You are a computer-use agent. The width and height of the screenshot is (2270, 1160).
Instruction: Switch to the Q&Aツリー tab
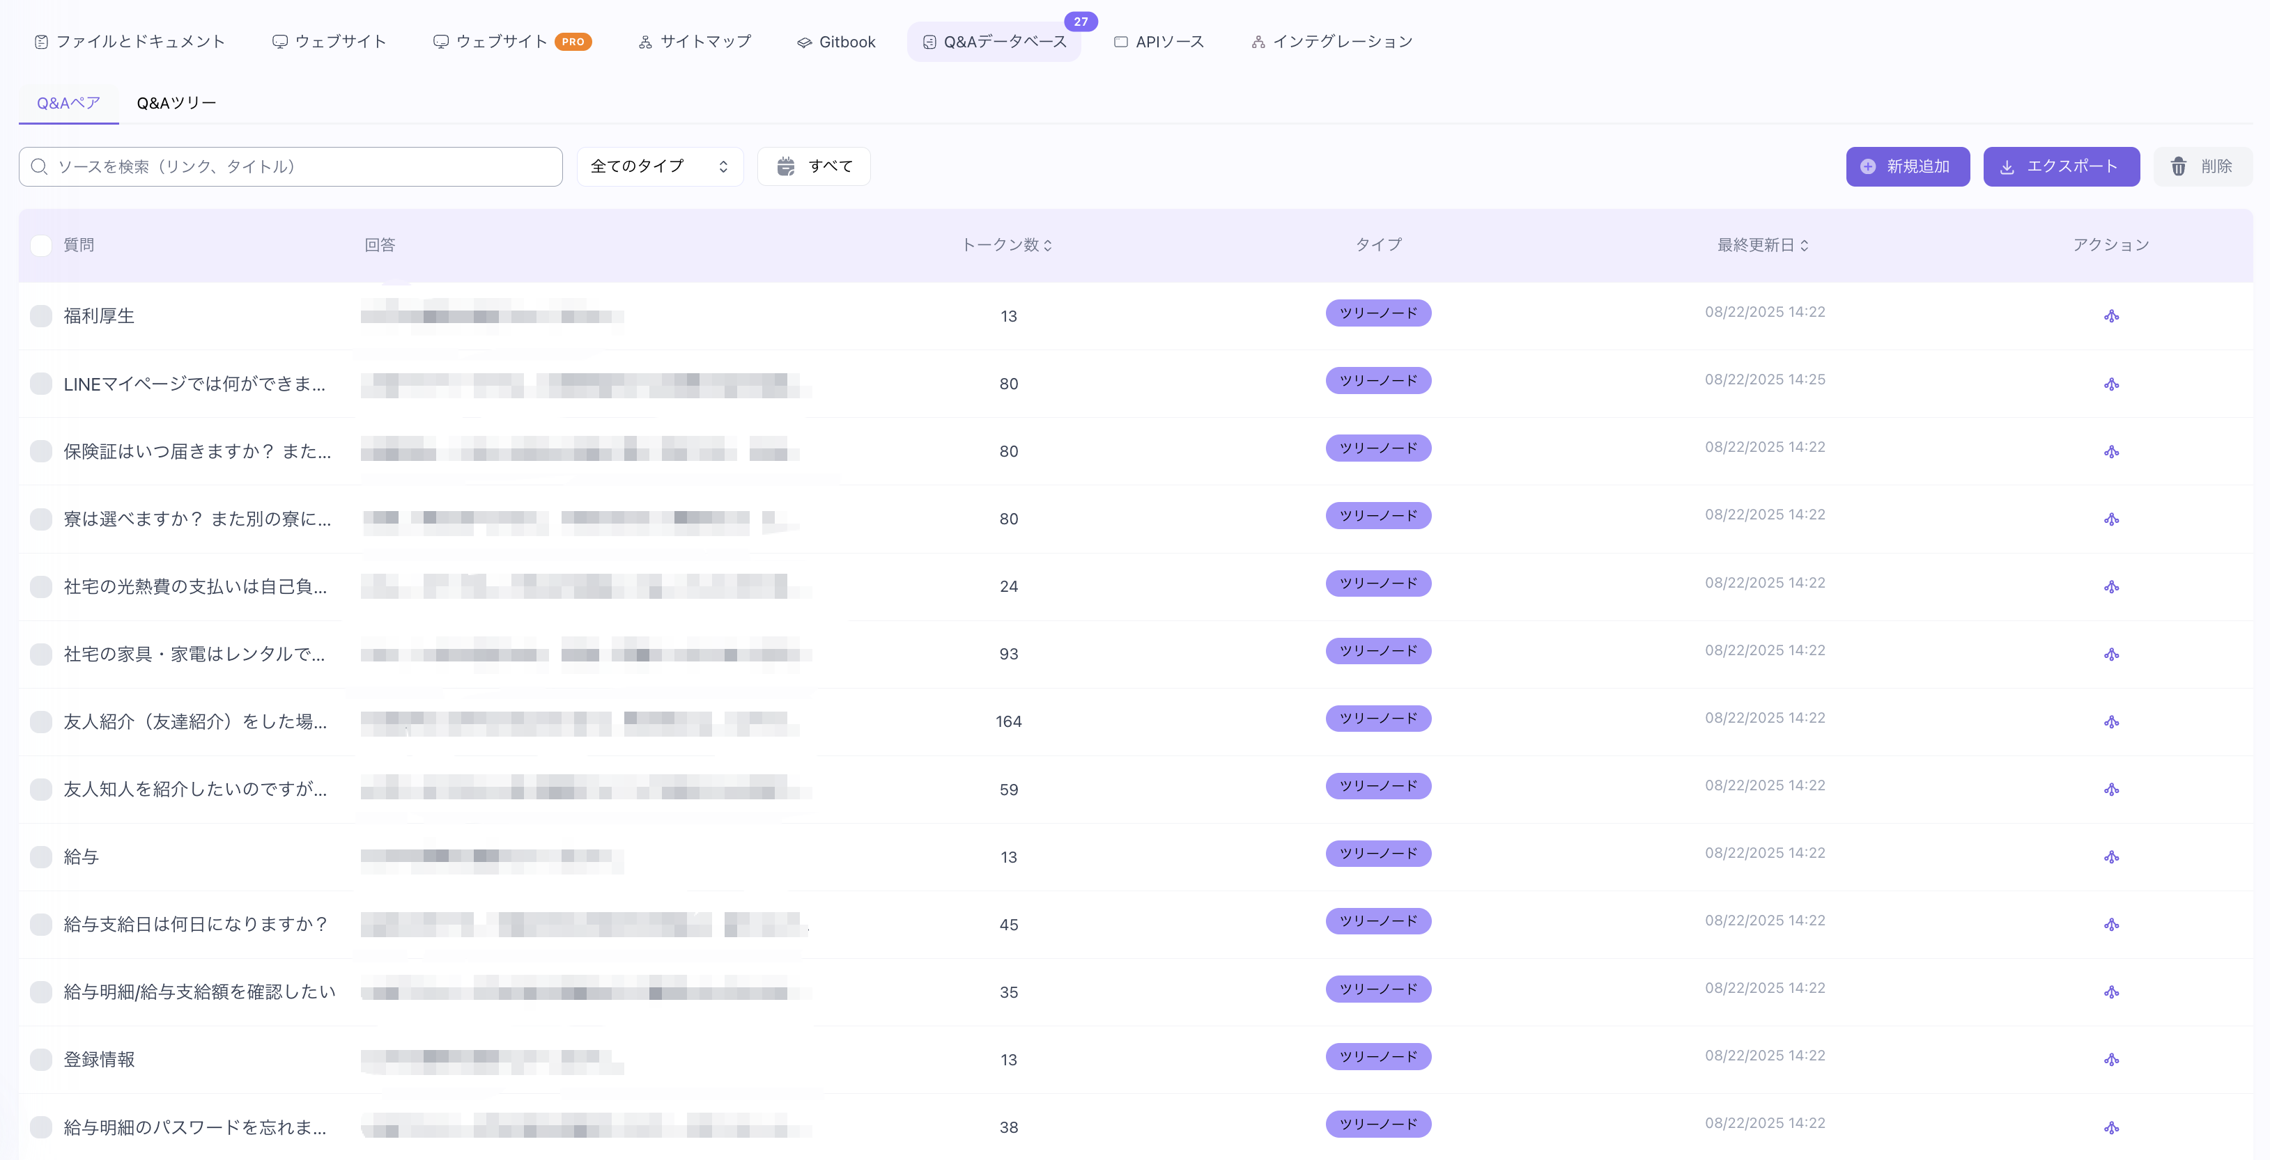coord(176,103)
